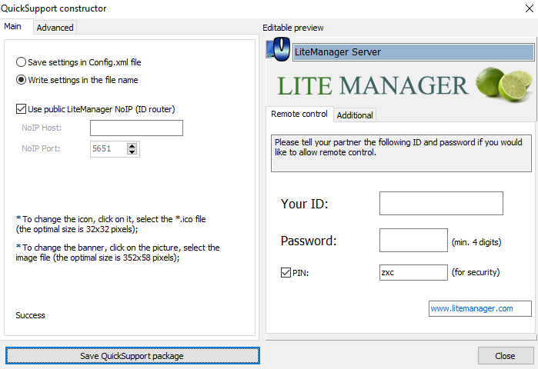Increase the NoIP Port value
The width and height of the screenshot is (538, 369).
pyautogui.click(x=132, y=146)
